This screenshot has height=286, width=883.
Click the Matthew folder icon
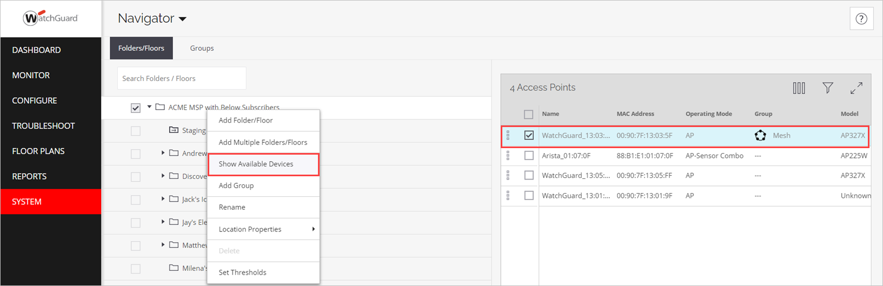tap(174, 245)
